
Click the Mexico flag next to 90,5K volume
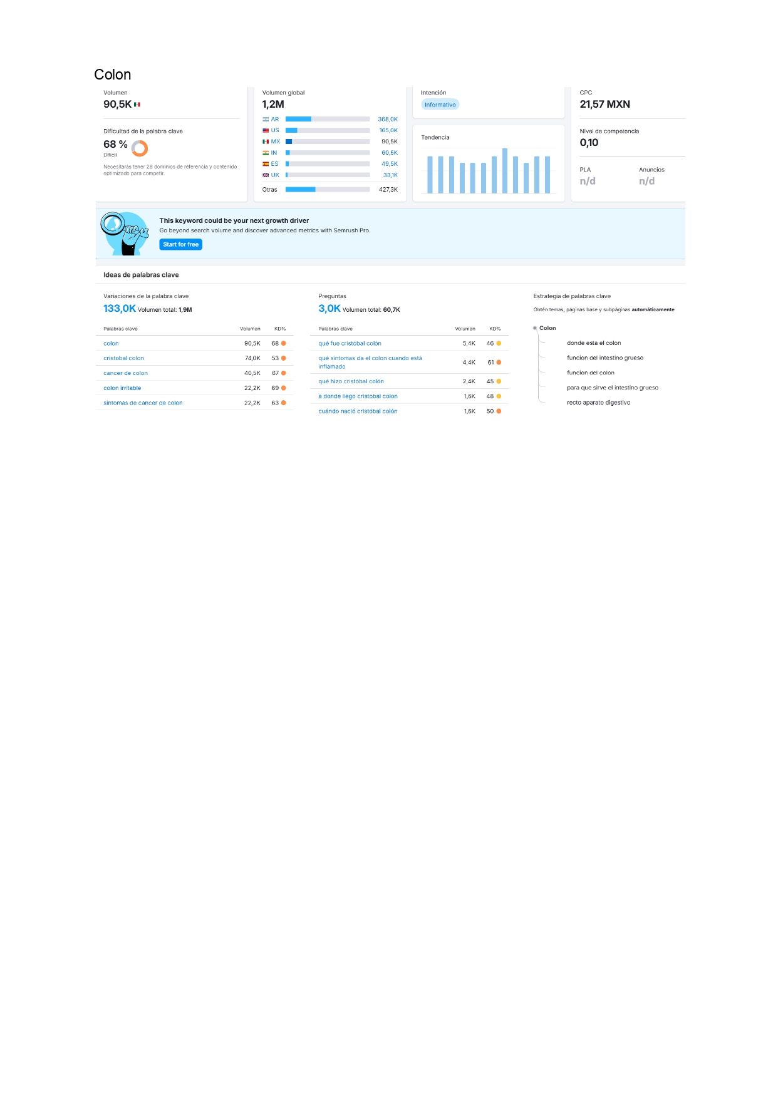pos(137,105)
